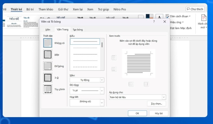Expand the Áp dụng cho dropdown

click(137, 97)
